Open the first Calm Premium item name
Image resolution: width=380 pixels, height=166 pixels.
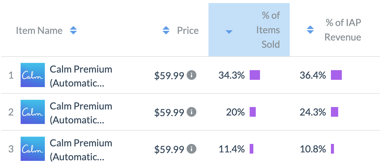click(81, 76)
